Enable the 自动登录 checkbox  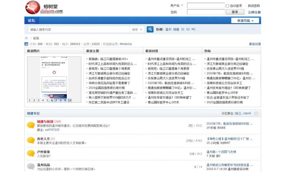(228, 6)
